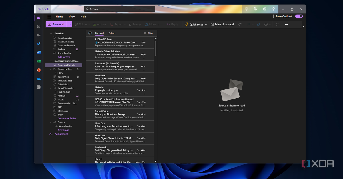Click the Settings gear icon
This screenshot has width=343, height=179.
pos(265,9)
